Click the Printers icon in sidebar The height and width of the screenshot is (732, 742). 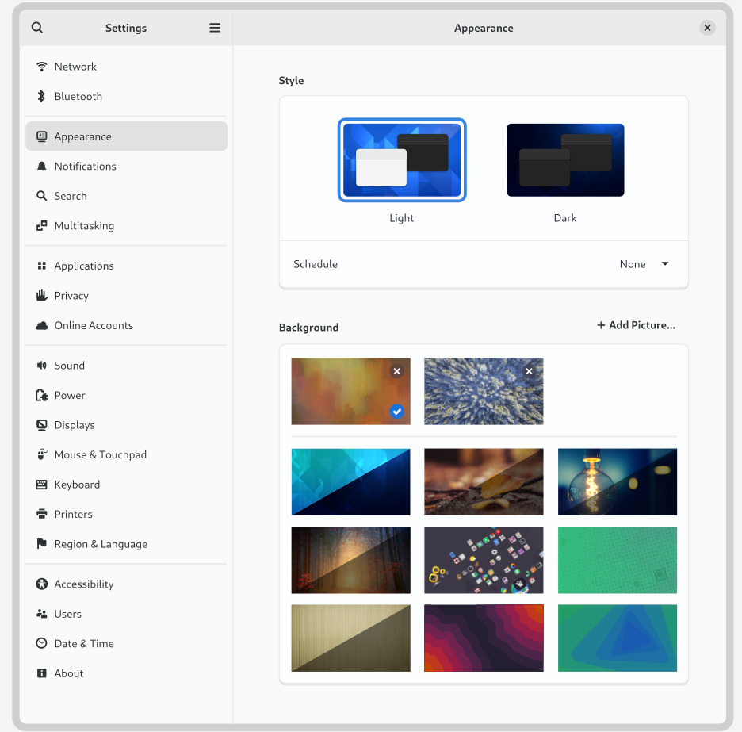click(x=42, y=515)
